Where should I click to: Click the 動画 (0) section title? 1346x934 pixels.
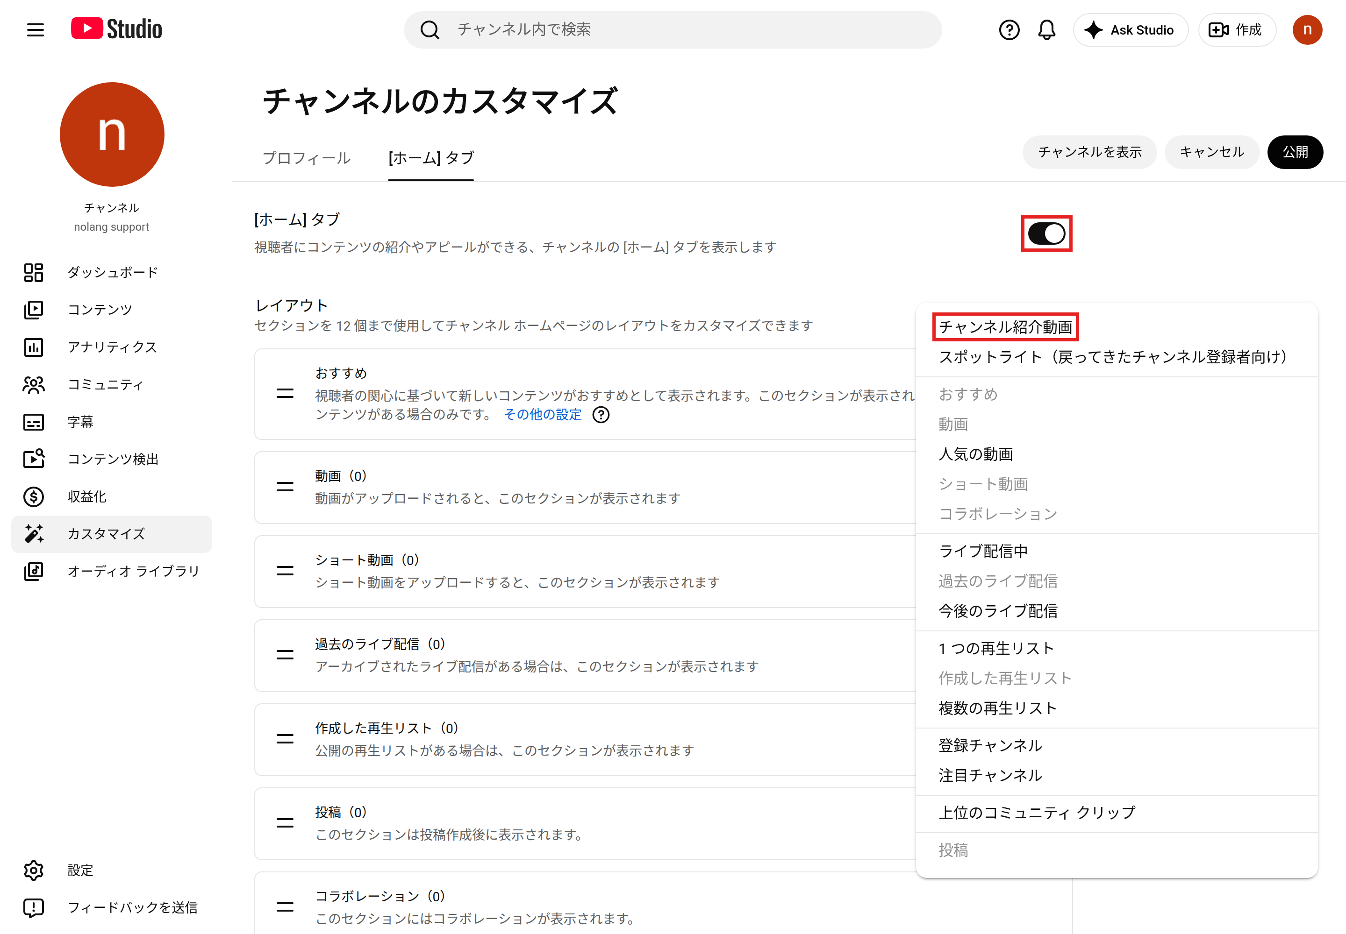[x=341, y=476]
